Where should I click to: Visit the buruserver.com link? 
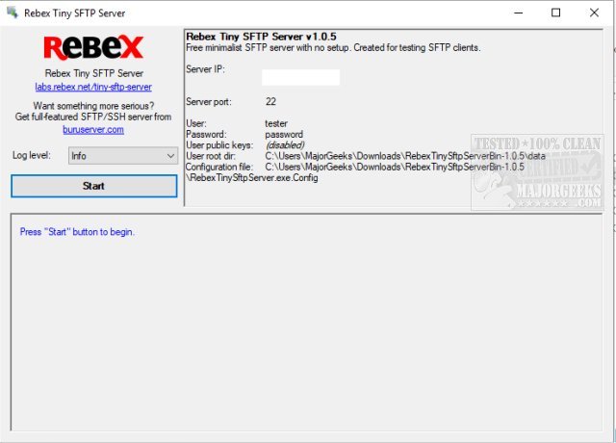pos(93,130)
